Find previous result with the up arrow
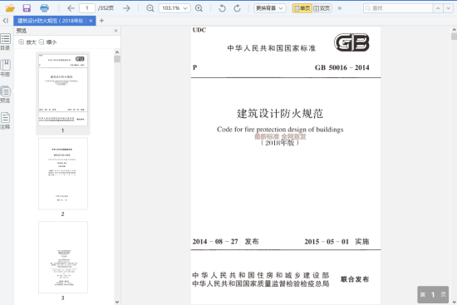The image size is (457, 305). tap(438, 8)
